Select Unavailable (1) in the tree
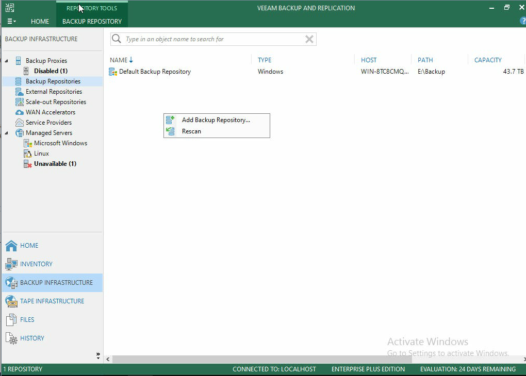Viewport: 526px width, 376px height. coord(55,164)
